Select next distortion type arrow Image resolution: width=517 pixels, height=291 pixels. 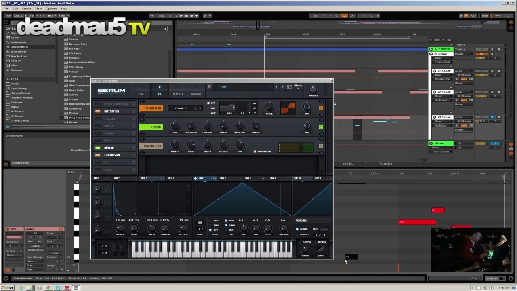click(200, 108)
